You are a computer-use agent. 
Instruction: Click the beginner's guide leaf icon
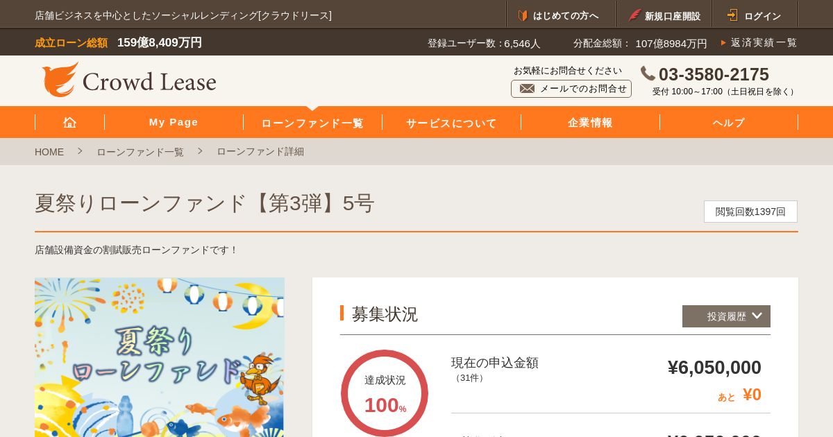pos(523,15)
